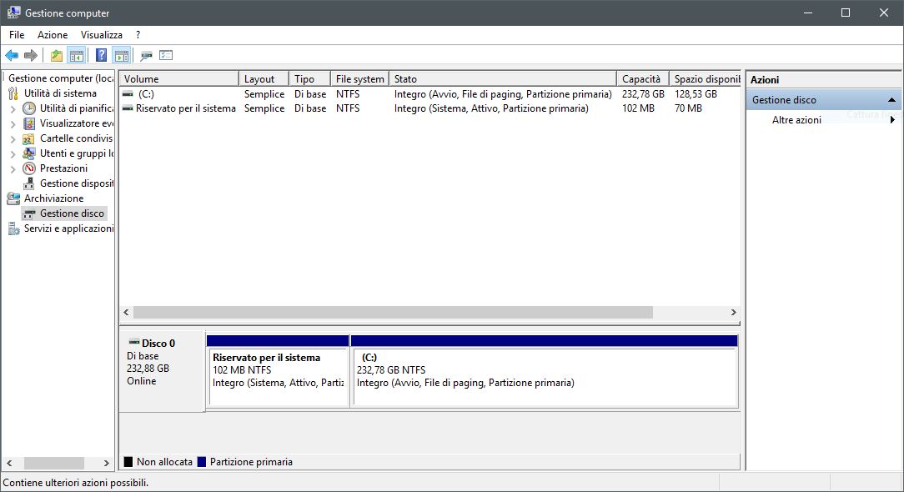Viewport: 904px width, 492px height.
Task: Sort by the Tipo column header
Action: pos(309,78)
